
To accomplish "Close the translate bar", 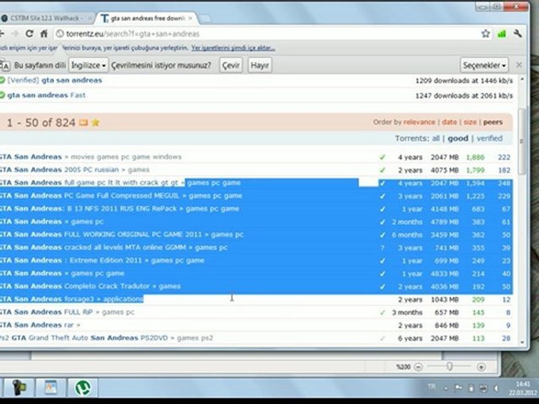I will pyautogui.click(x=519, y=65).
